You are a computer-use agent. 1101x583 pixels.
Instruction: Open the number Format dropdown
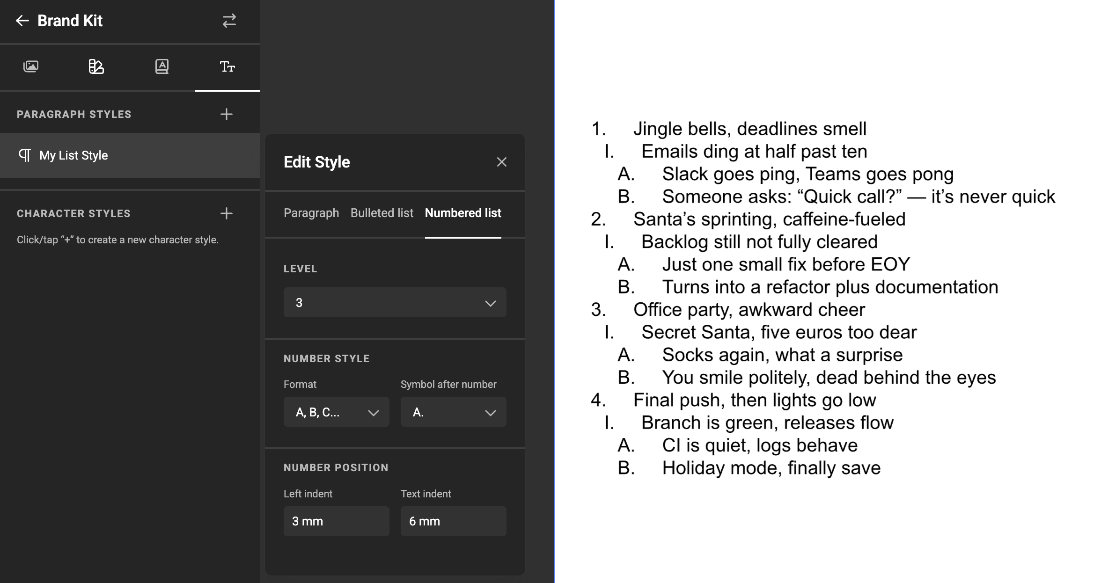click(x=336, y=412)
